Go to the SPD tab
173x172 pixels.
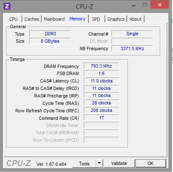pos(96,19)
